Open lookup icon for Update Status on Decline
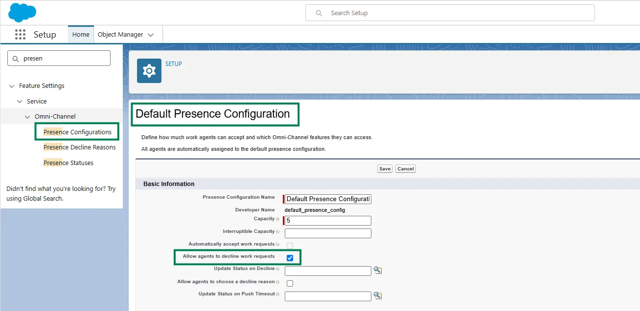Image resolution: width=640 pixels, height=311 pixels. [377, 270]
